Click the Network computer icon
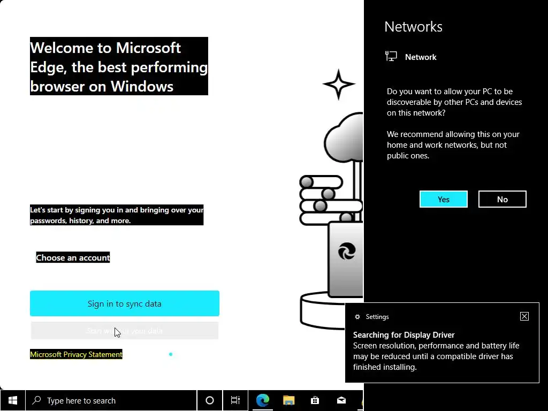 tap(391, 56)
